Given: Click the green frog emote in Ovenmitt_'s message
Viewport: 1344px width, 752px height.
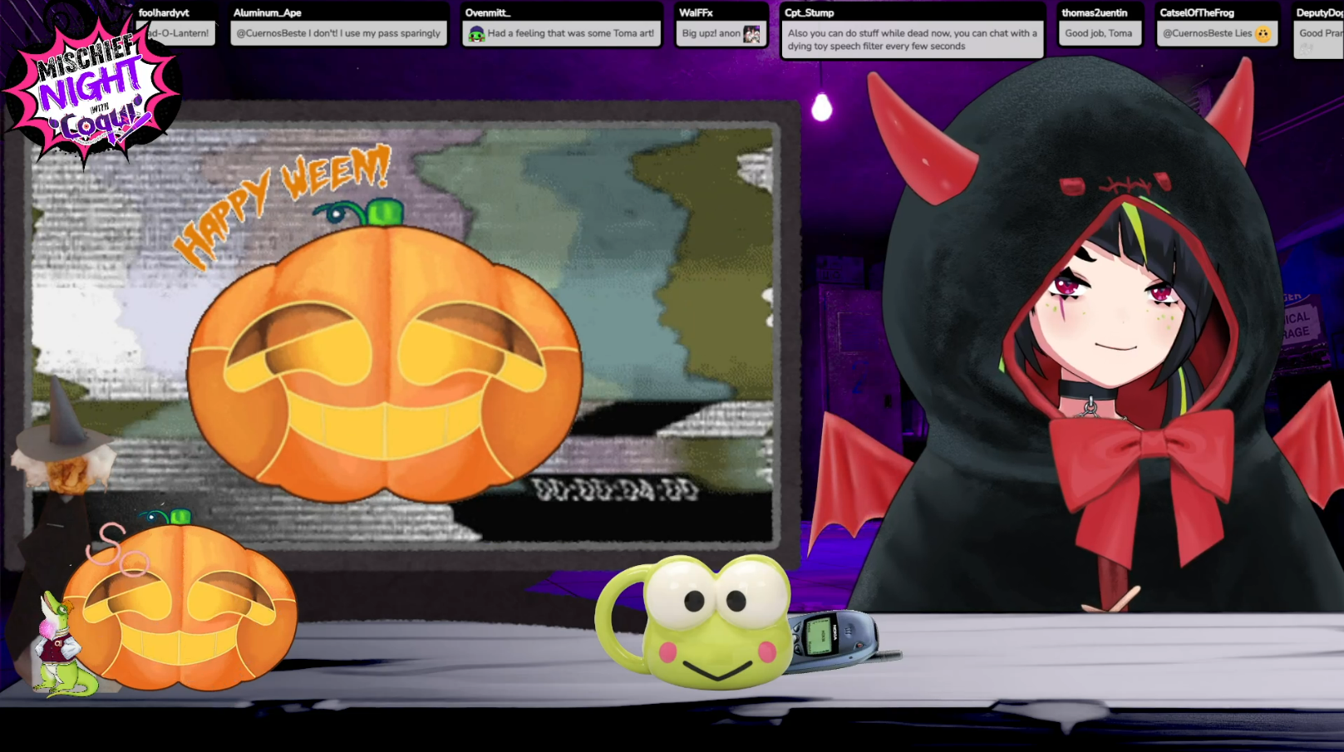Looking at the screenshot, I should pyautogui.click(x=476, y=34).
